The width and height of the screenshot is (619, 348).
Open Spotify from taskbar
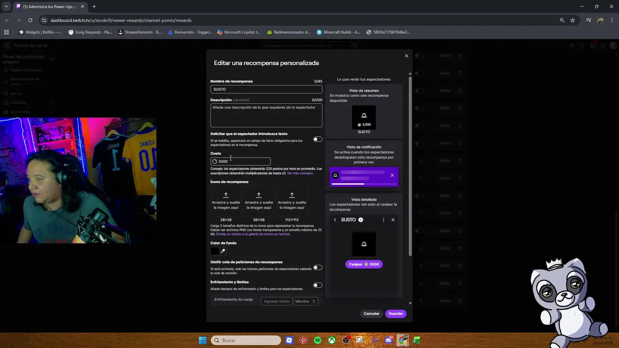[318, 340]
